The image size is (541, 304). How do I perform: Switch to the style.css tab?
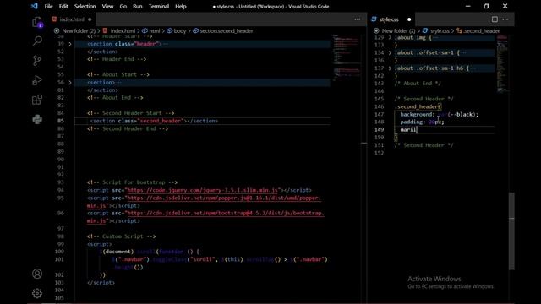click(389, 19)
